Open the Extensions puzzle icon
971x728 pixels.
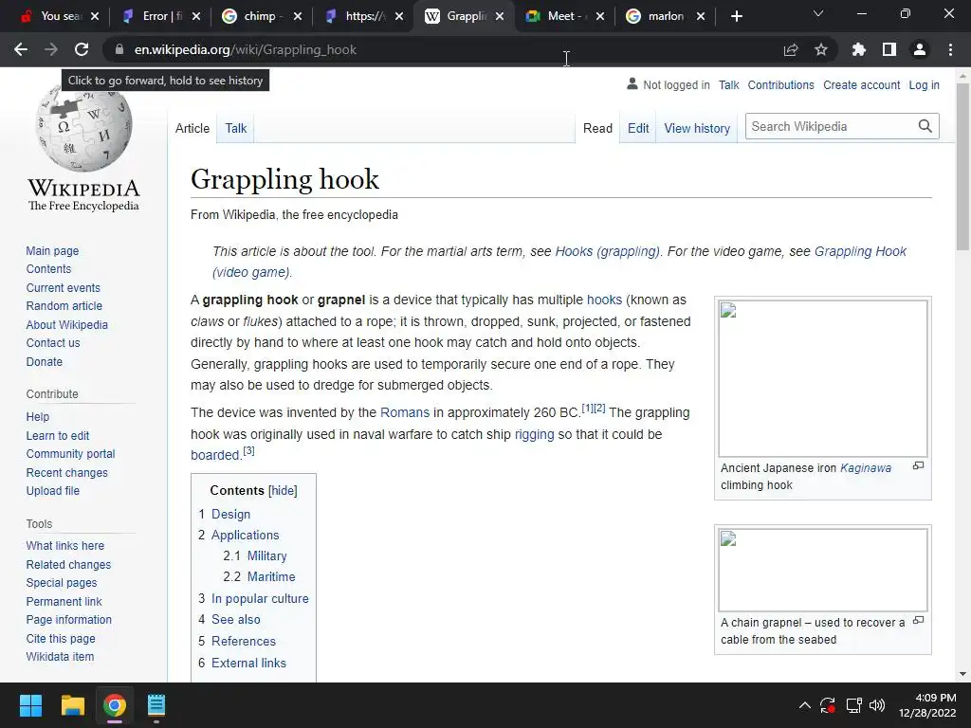point(859,49)
